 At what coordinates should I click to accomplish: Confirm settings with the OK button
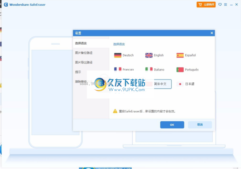click(172, 125)
